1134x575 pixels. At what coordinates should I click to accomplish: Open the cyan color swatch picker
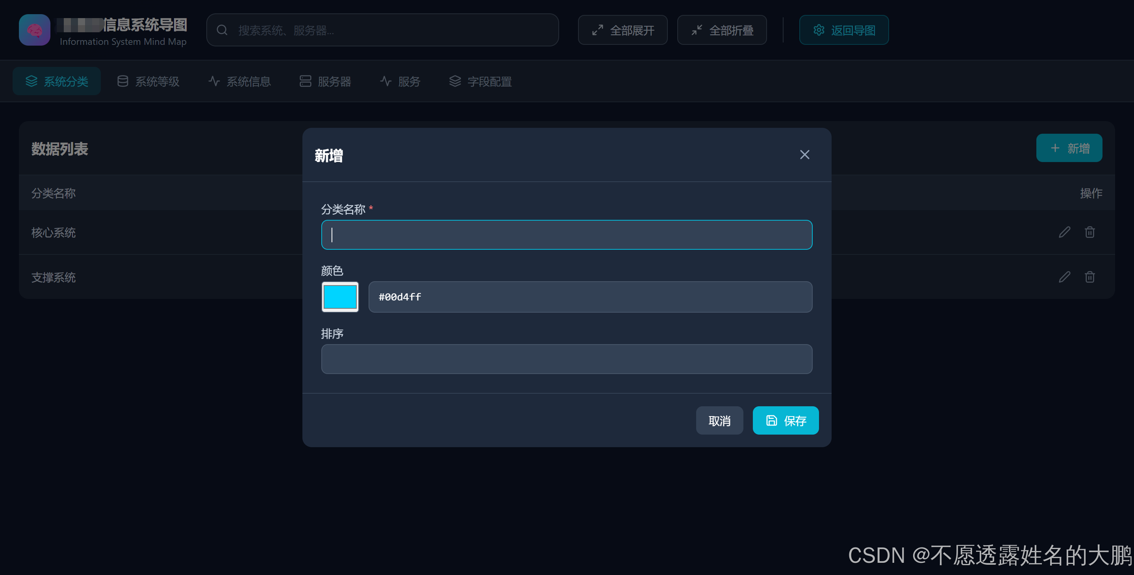tap(340, 297)
